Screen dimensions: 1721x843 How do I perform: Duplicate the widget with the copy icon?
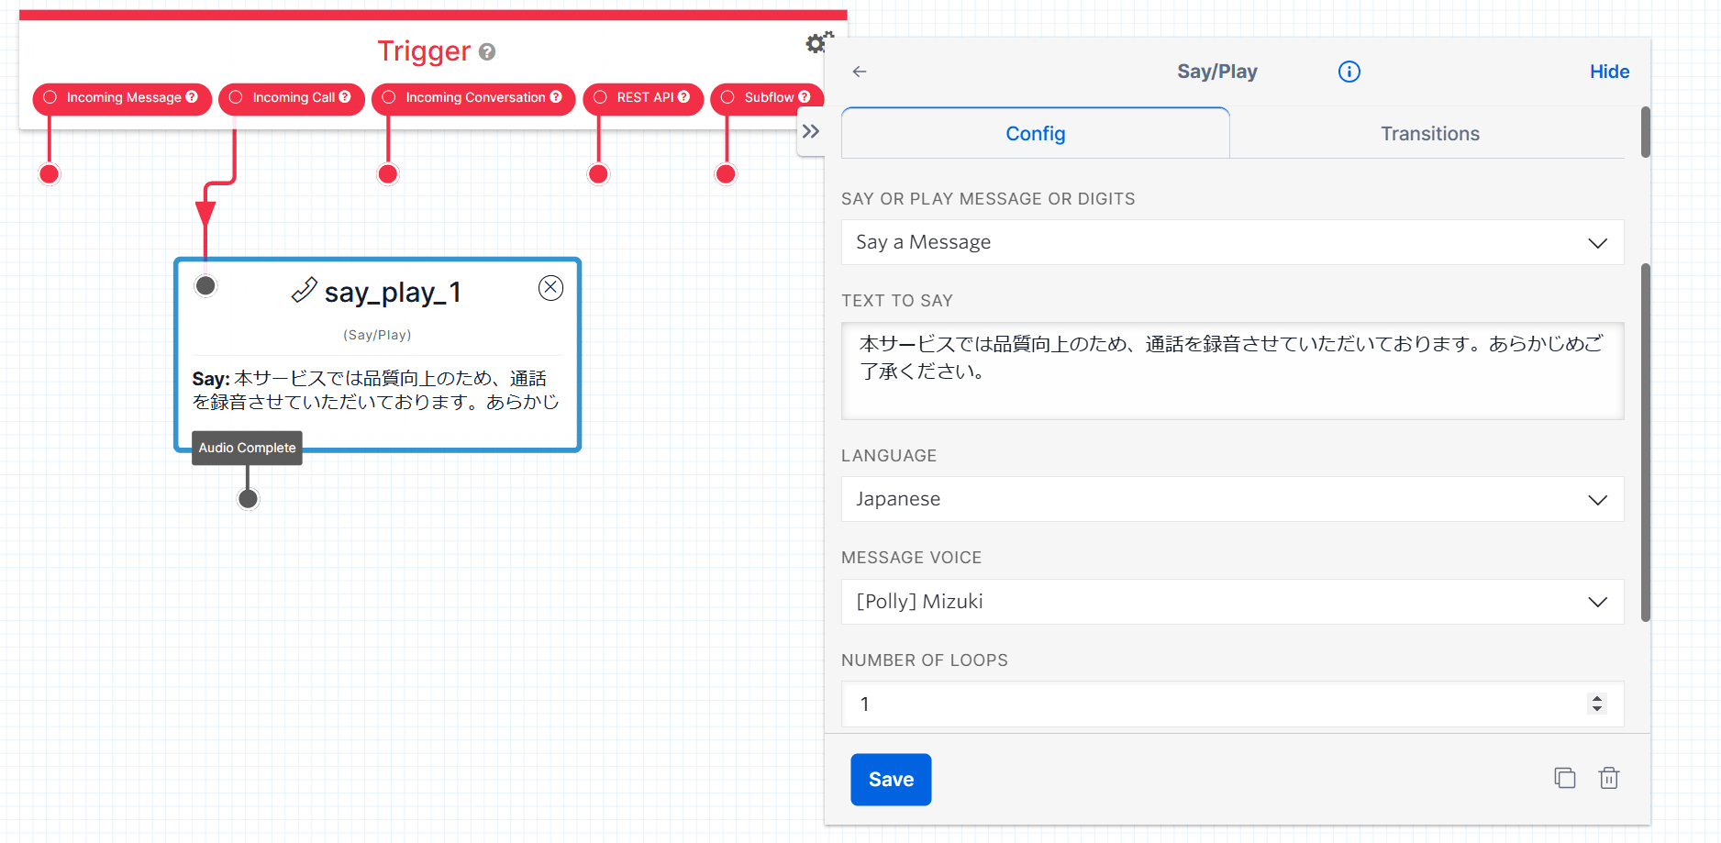click(x=1564, y=778)
